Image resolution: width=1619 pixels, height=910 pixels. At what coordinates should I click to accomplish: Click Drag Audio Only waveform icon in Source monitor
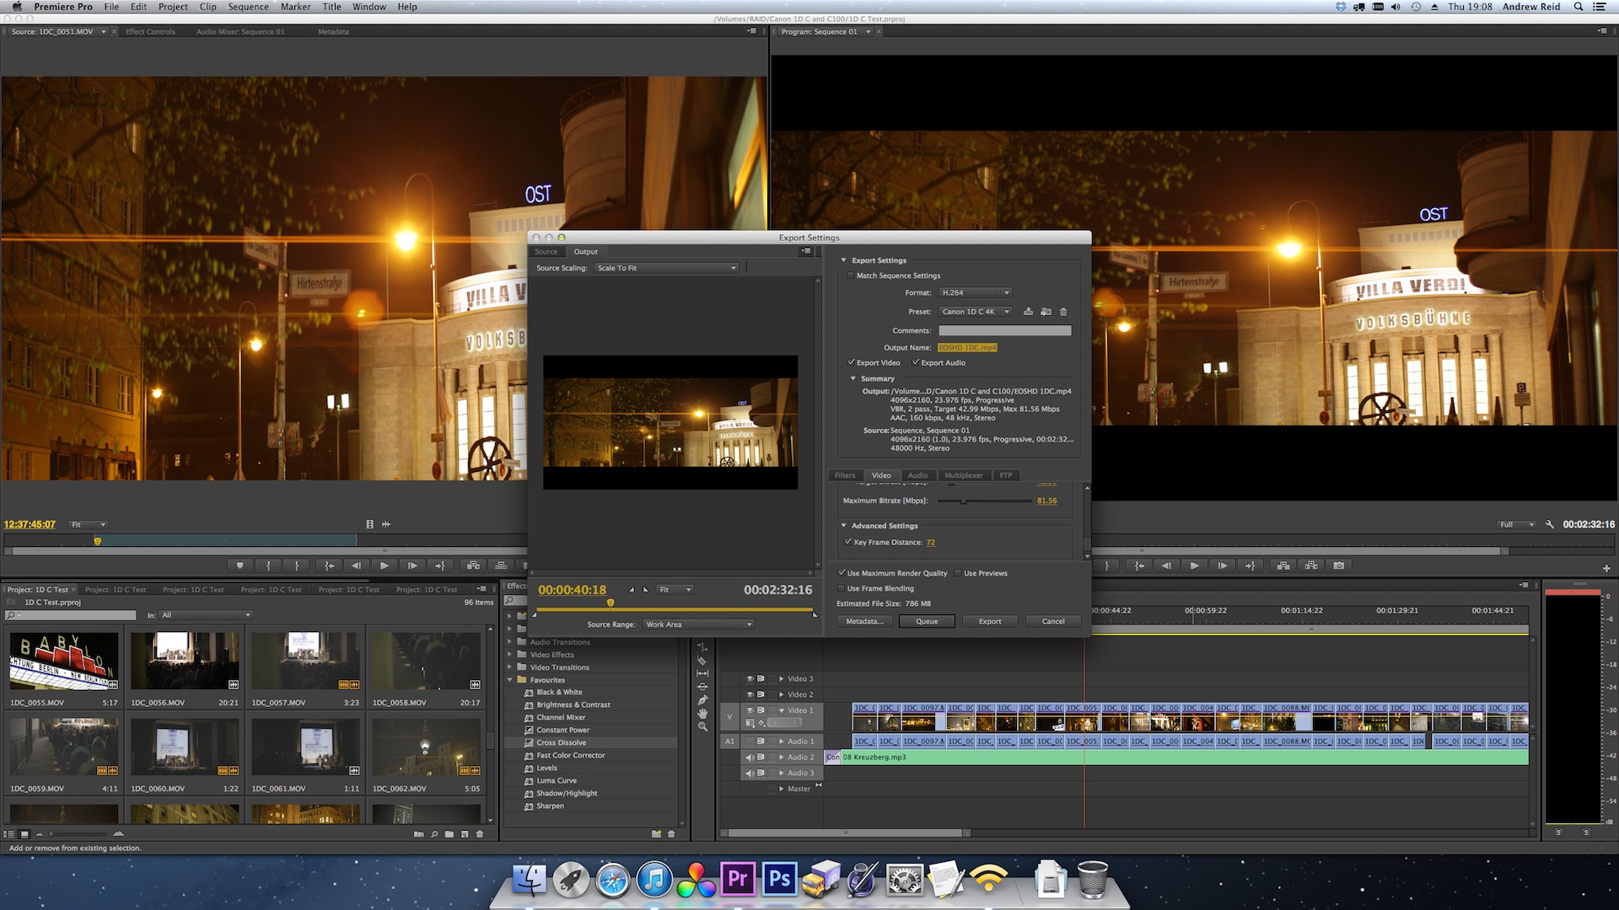(386, 524)
